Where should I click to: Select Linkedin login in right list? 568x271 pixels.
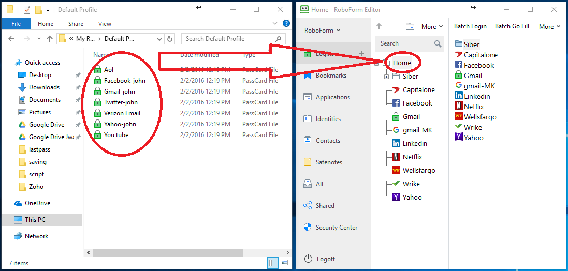pyautogui.click(x=472, y=96)
